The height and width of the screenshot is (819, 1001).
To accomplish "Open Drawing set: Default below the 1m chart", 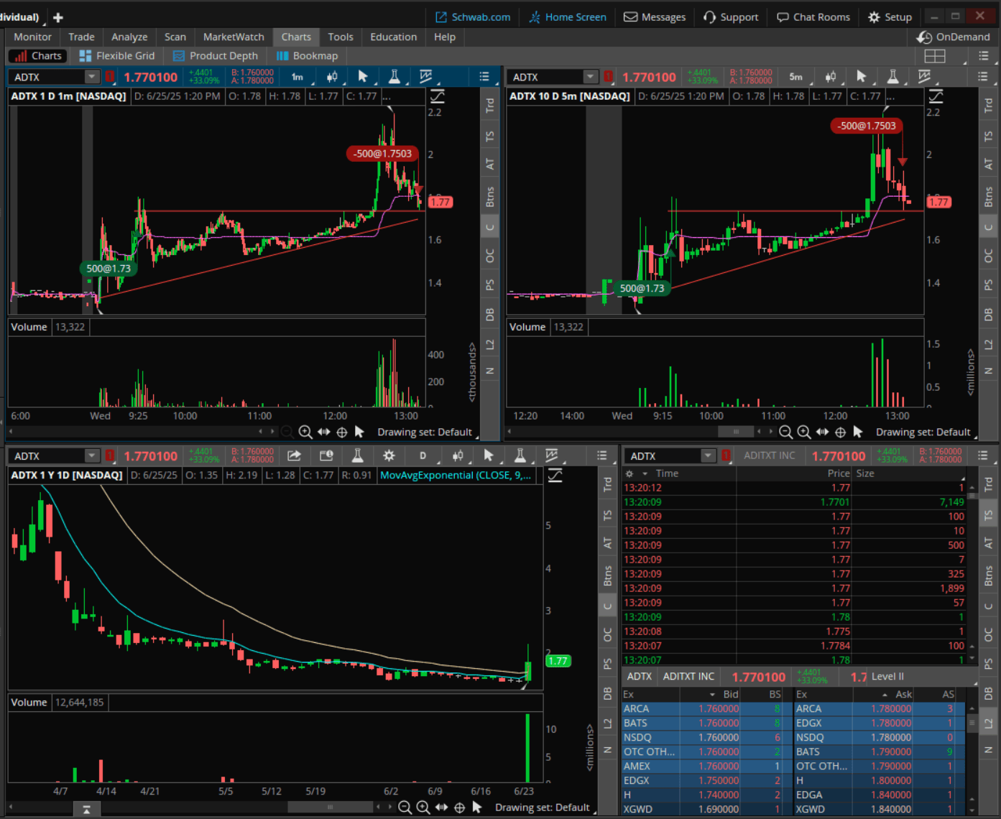I will (x=425, y=432).
